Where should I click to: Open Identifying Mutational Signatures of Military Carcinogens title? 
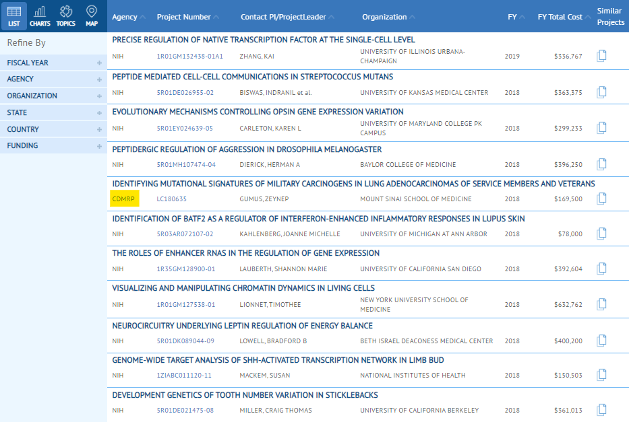click(353, 184)
